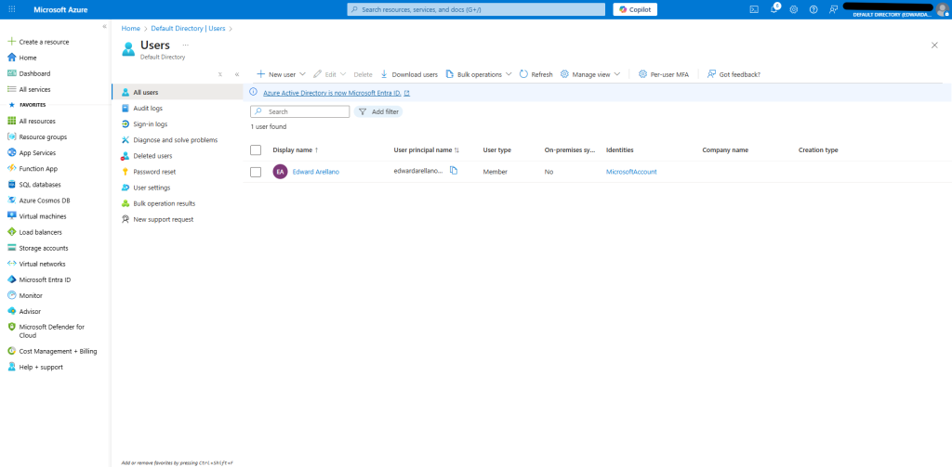Click the Add filter button
This screenshot has height=467, width=952.
pyautogui.click(x=378, y=111)
